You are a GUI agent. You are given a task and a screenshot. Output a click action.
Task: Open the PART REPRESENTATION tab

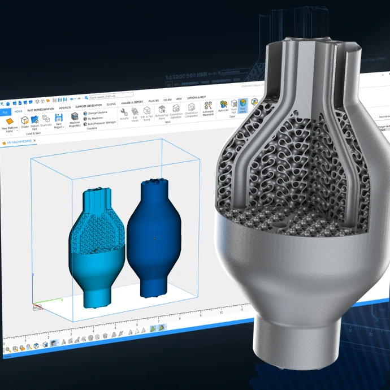tap(41, 110)
